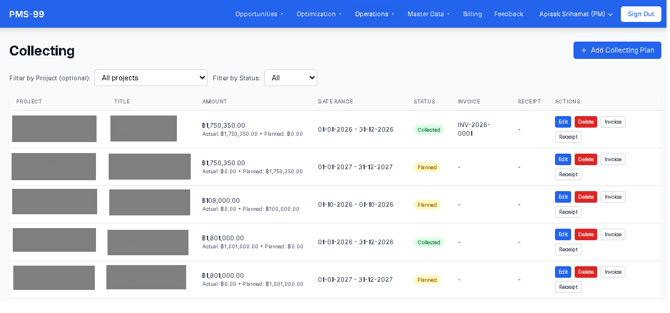Open the Filter by Status dropdown
The width and height of the screenshot is (670, 313).
pyautogui.click(x=290, y=78)
